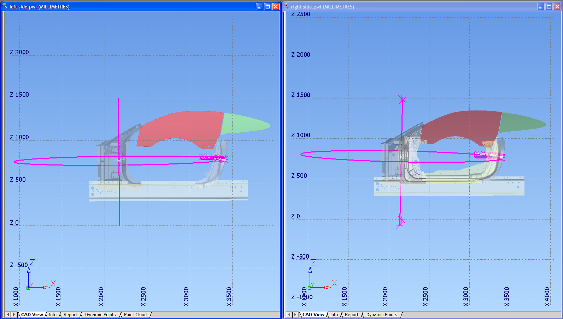Click the left side.pwi window title icon

click(5, 6)
